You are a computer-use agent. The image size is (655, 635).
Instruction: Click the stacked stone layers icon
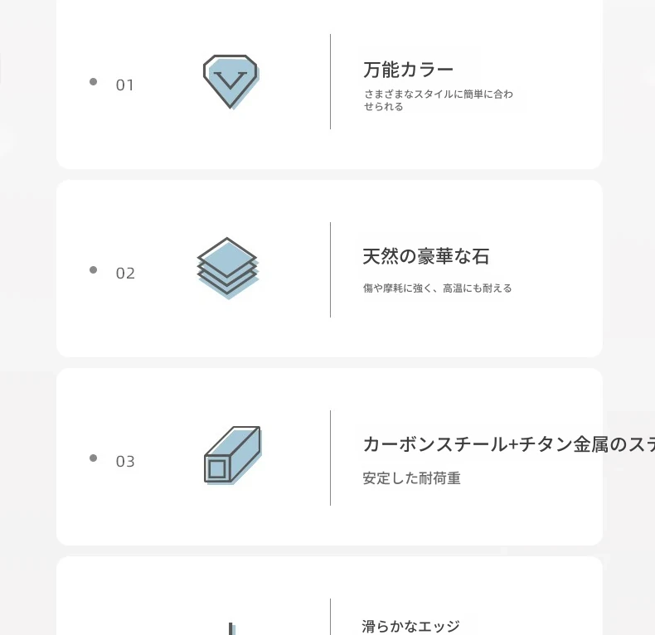(x=228, y=268)
